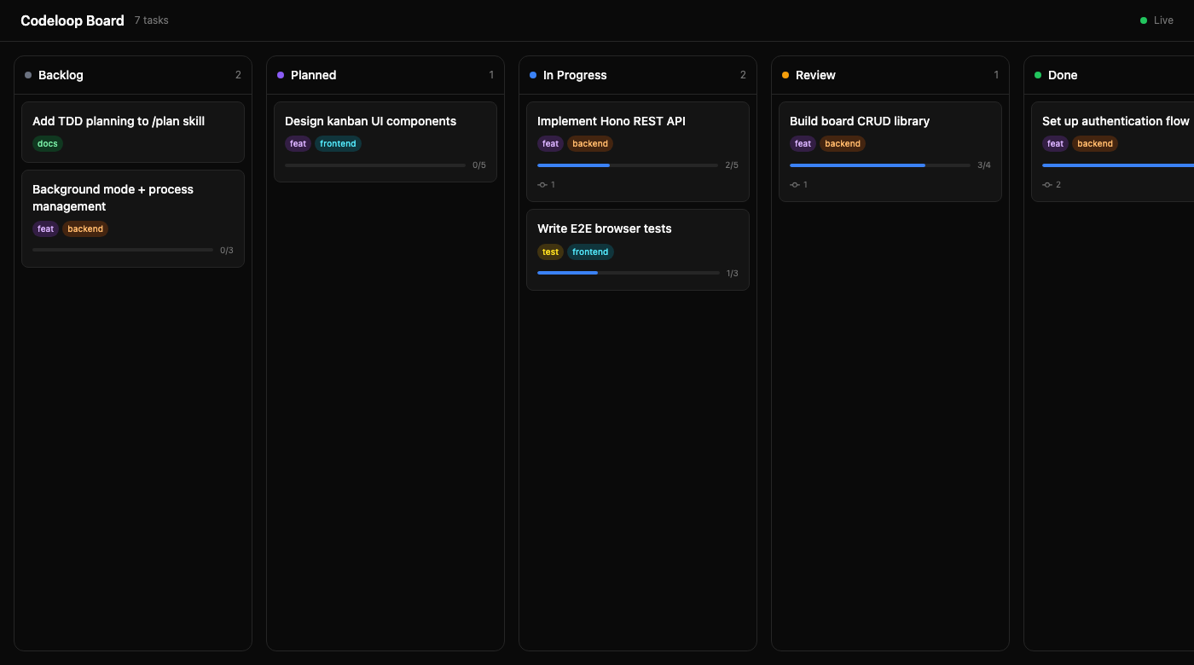Toggle the frontend tag on Design kanban UI components

[338, 143]
